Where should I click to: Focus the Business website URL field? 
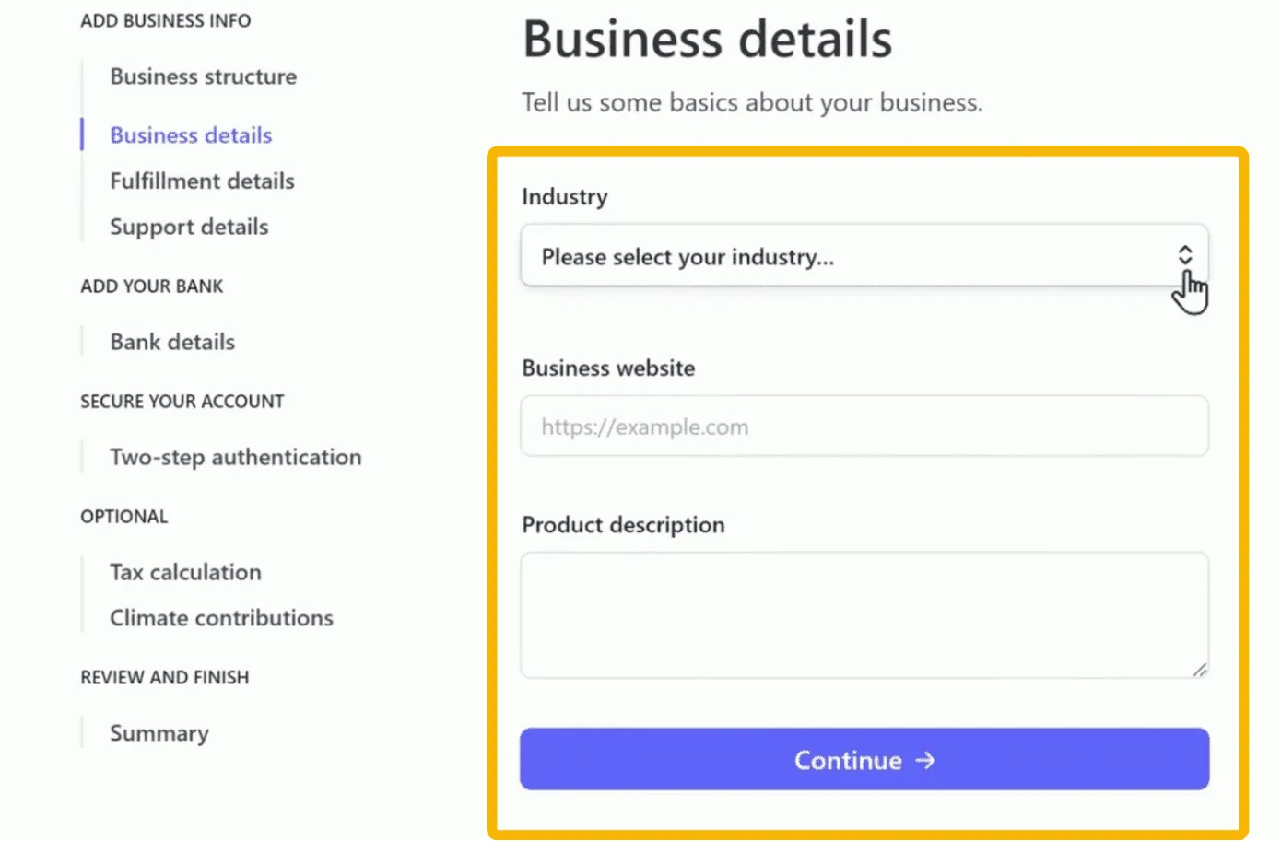click(864, 426)
